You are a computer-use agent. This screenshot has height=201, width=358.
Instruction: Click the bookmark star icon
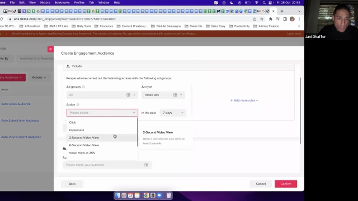point(262,19)
